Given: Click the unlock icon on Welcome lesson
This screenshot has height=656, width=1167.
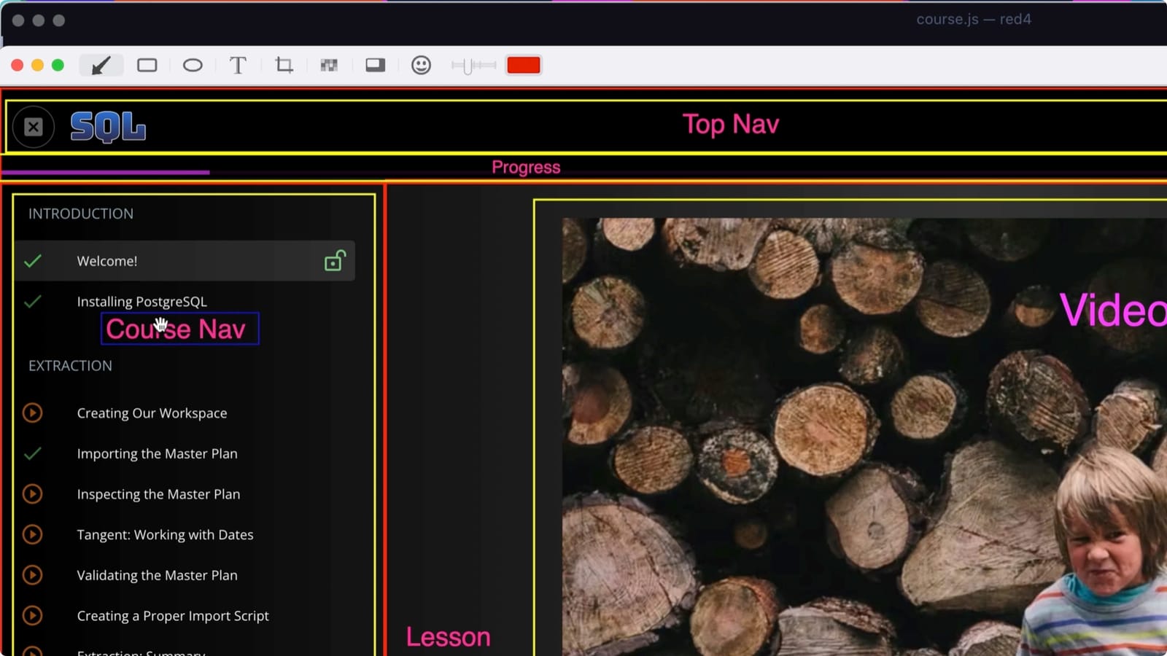Looking at the screenshot, I should [334, 261].
